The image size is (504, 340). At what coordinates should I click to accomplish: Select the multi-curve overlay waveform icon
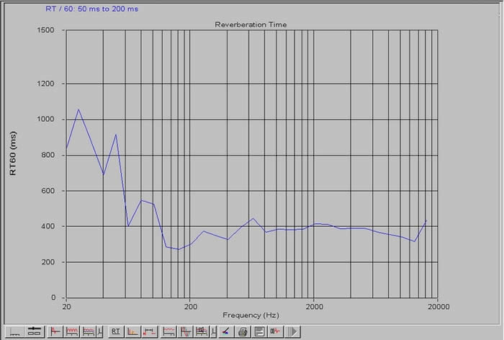(x=89, y=331)
